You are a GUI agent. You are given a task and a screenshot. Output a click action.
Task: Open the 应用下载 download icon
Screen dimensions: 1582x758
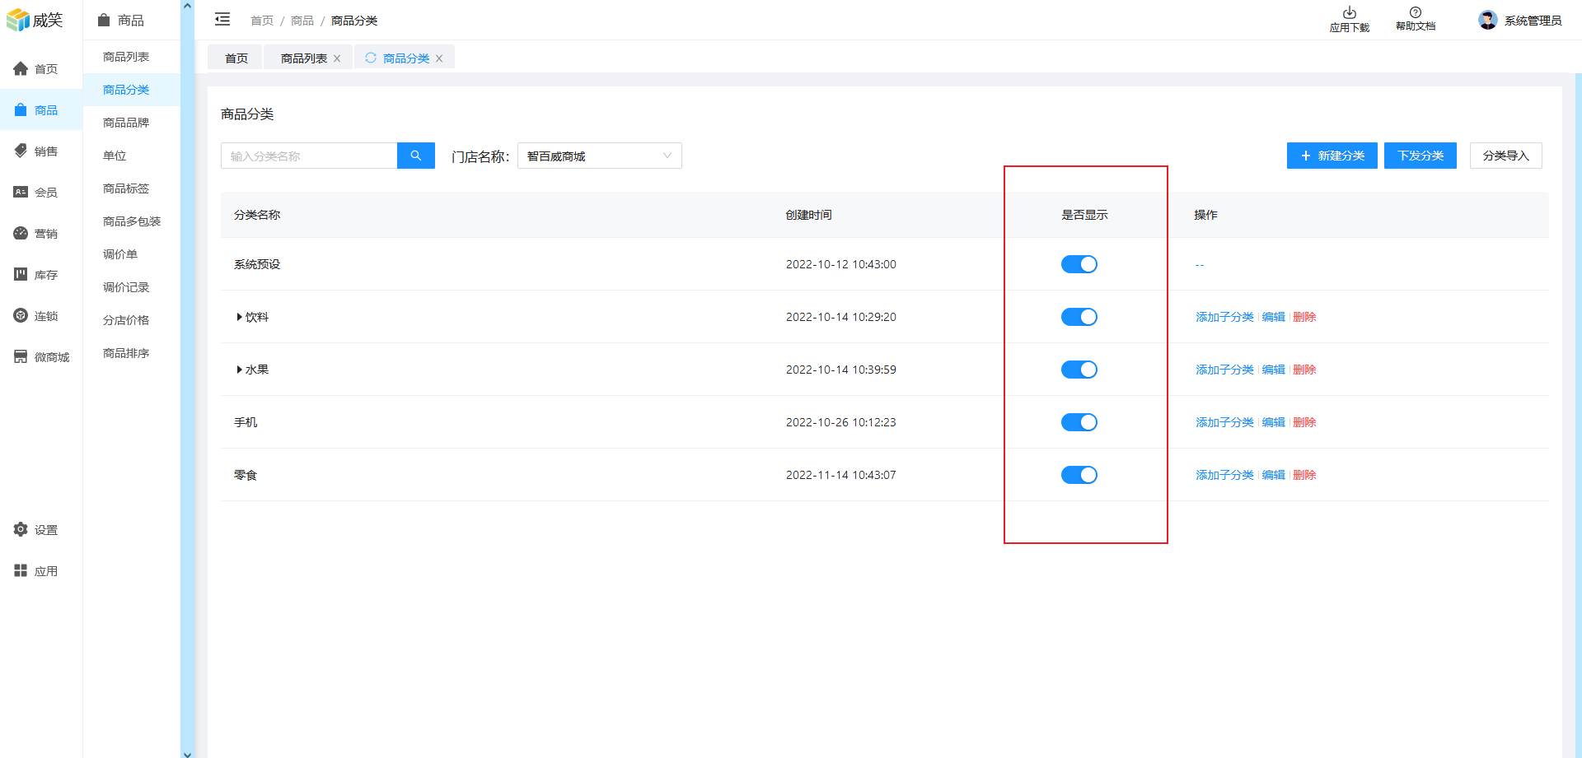click(x=1349, y=13)
